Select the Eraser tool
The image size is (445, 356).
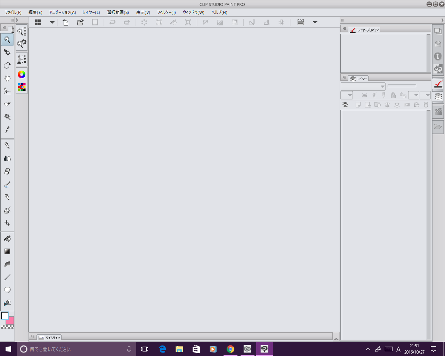click(7, 171)
